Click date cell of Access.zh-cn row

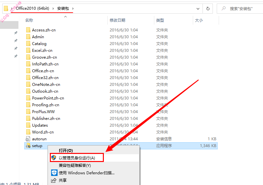tap(124, 30)
